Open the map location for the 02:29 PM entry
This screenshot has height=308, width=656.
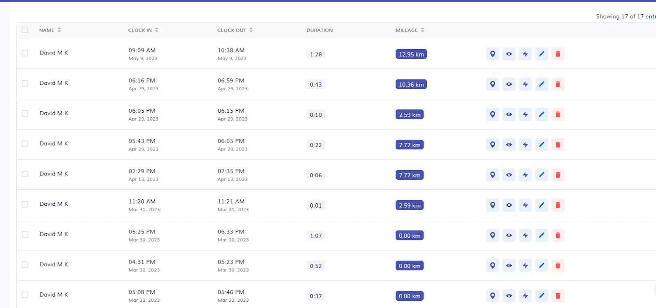pos(492,175)
